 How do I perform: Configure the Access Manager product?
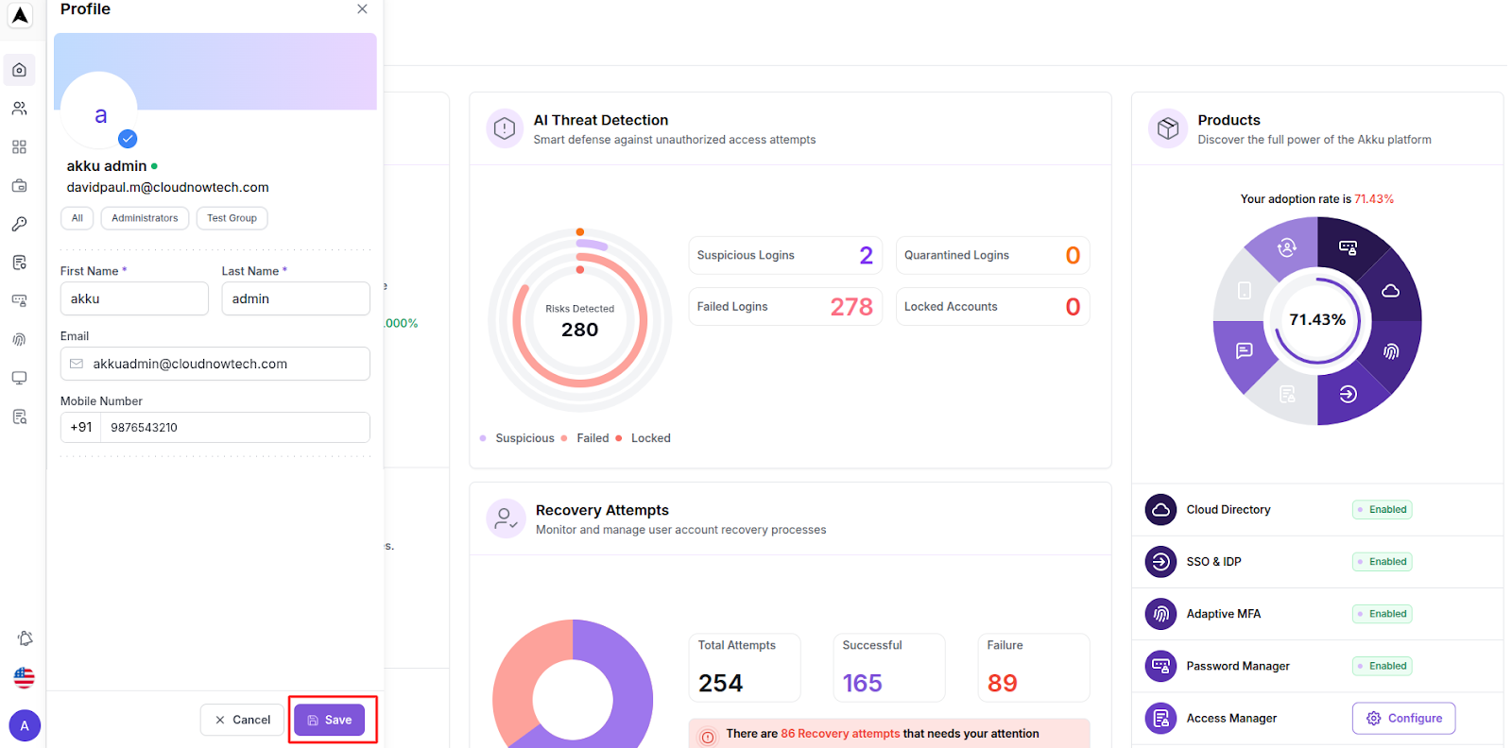(x=1403, y=718)
